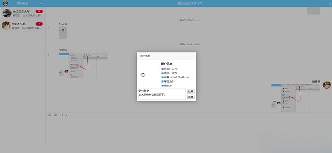
Task: Select the timestamp 2020-01-30 21:47:37
Action: (x=190, y=20)
